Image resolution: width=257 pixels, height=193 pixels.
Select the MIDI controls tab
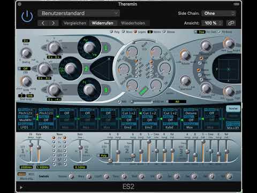(x=31, y=174)
